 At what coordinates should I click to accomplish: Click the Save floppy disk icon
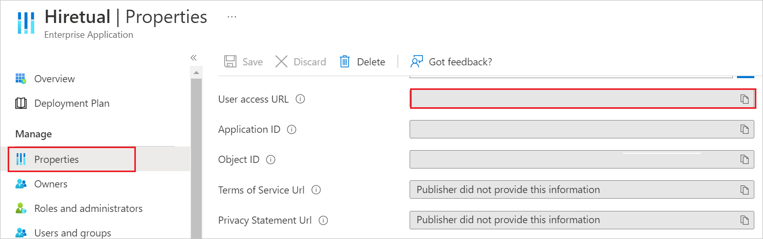point(230,62)
